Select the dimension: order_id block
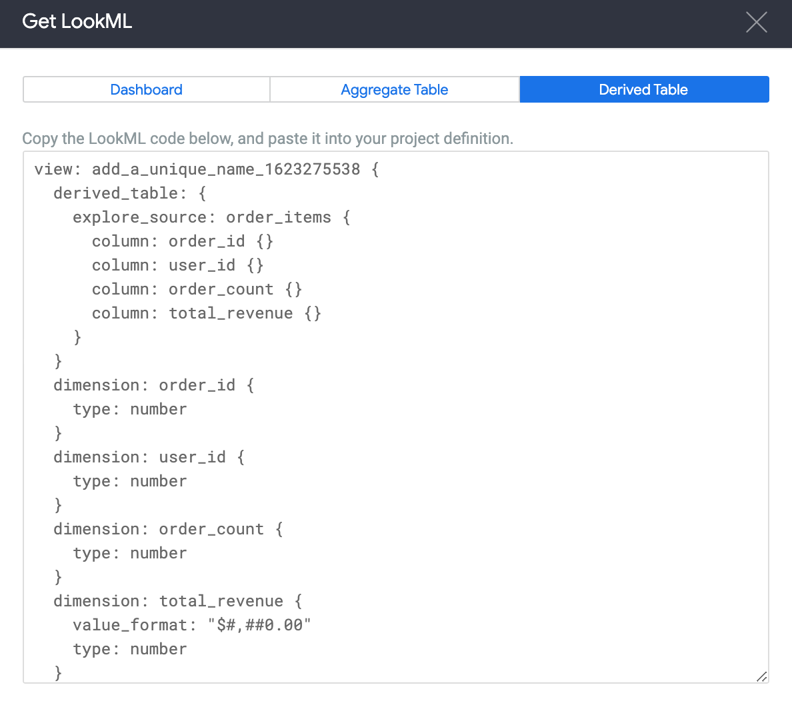792x705 pixels. click(153, 384)
